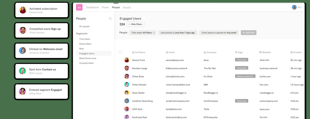Click Chloe Sirko's row avatar
This screenshot has width=310, height=119.
pyautogui.click(x=127, y=76)
